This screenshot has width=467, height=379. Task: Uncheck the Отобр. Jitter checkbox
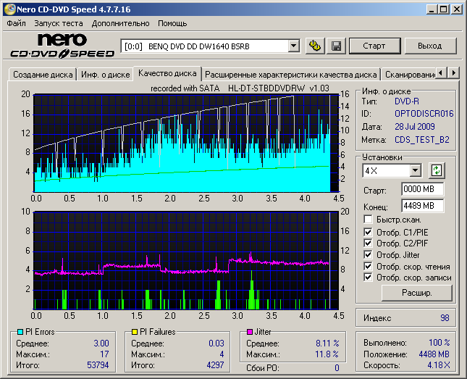(369, 254)
